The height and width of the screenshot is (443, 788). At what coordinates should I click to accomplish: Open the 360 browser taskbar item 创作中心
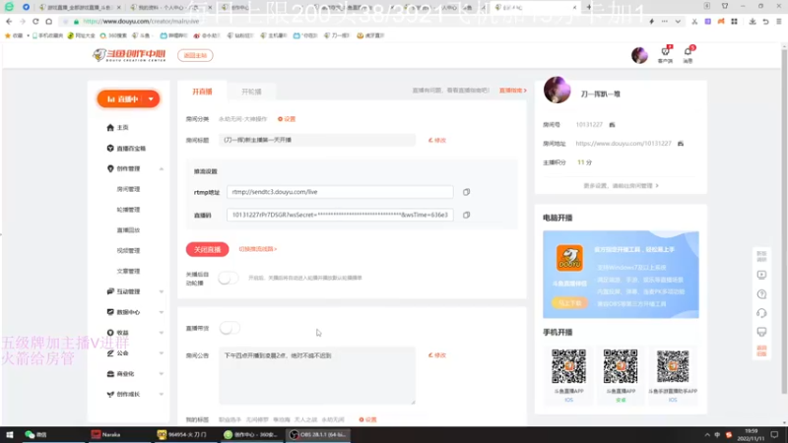click(251, 434)
